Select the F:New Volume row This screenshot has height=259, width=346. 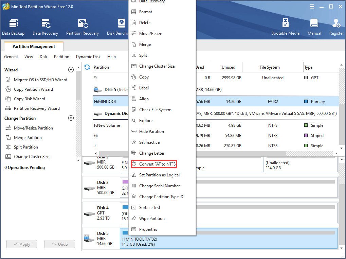click(x=216, y=125)
